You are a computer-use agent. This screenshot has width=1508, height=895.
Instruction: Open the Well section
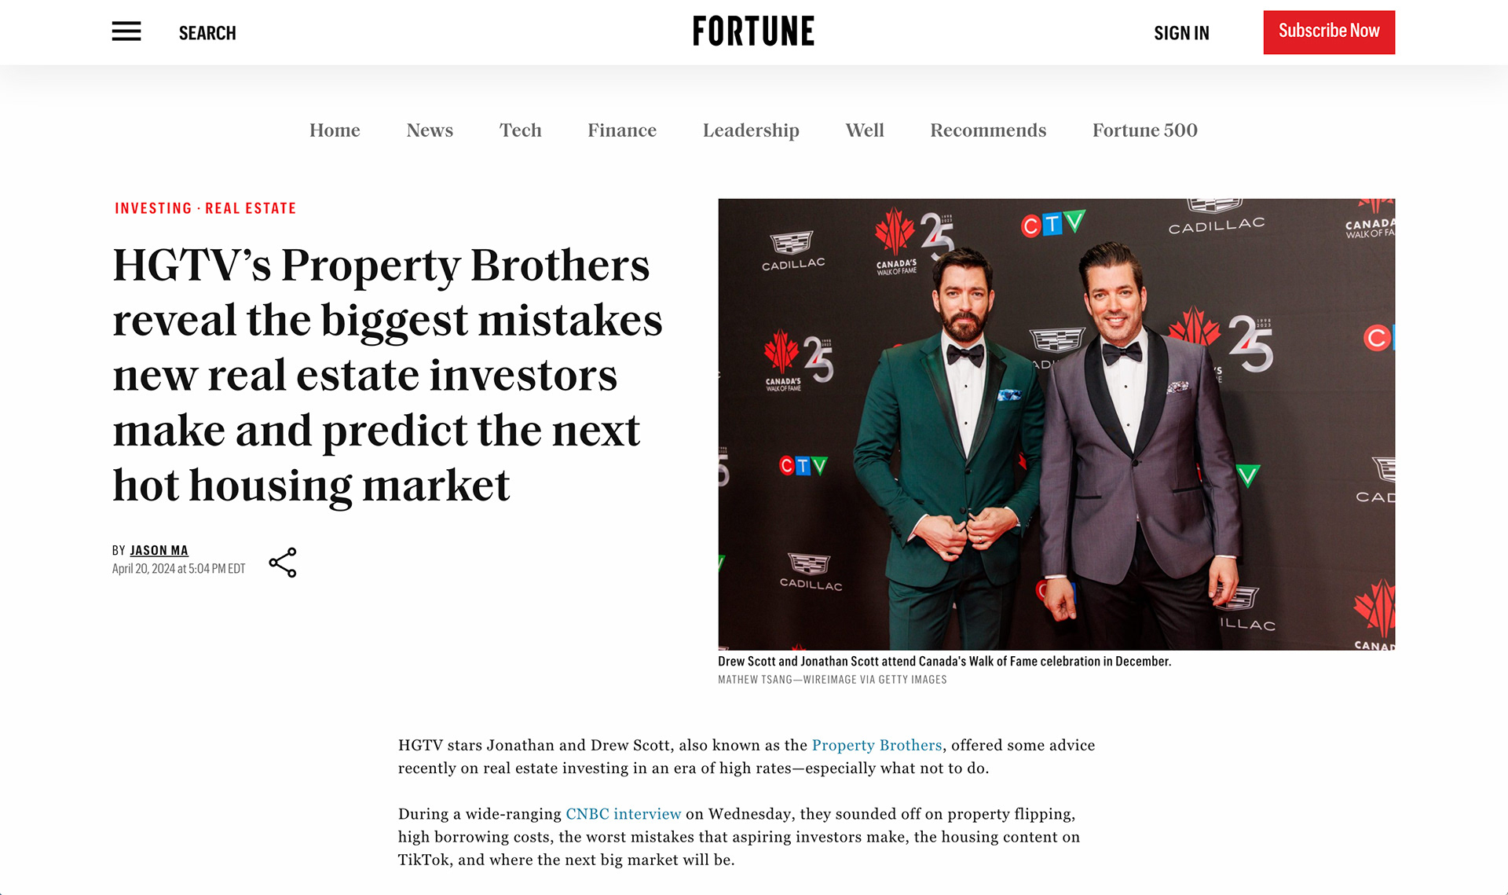(x=865, y=130)
